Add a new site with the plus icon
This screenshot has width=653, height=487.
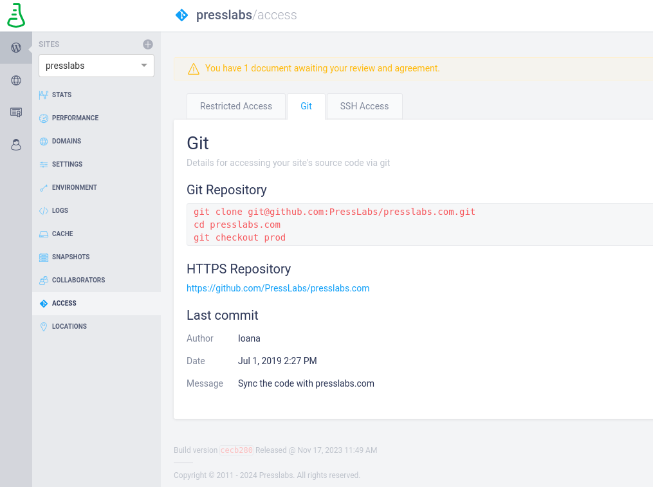tap(148, 44)
